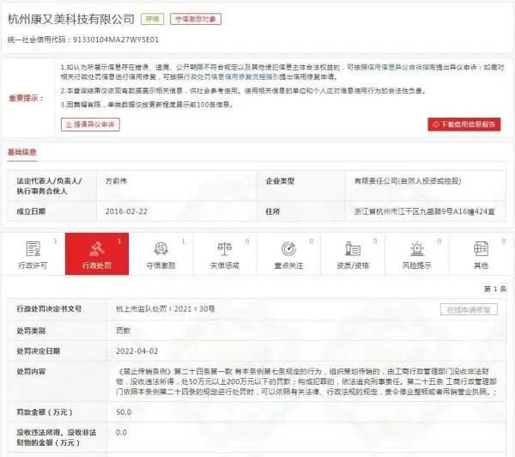Click the legal representative name 方俞伟
Screen dimensions: 515x457
pyautogui.click(x=119, y=182)
